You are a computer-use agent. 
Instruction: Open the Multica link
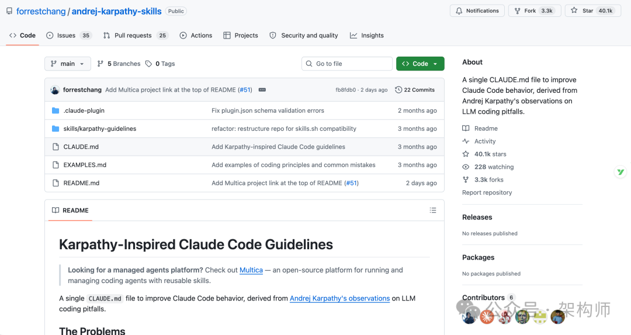tap(251, 270)
